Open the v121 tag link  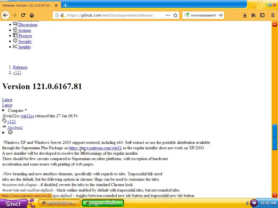[x=11, y=122]
